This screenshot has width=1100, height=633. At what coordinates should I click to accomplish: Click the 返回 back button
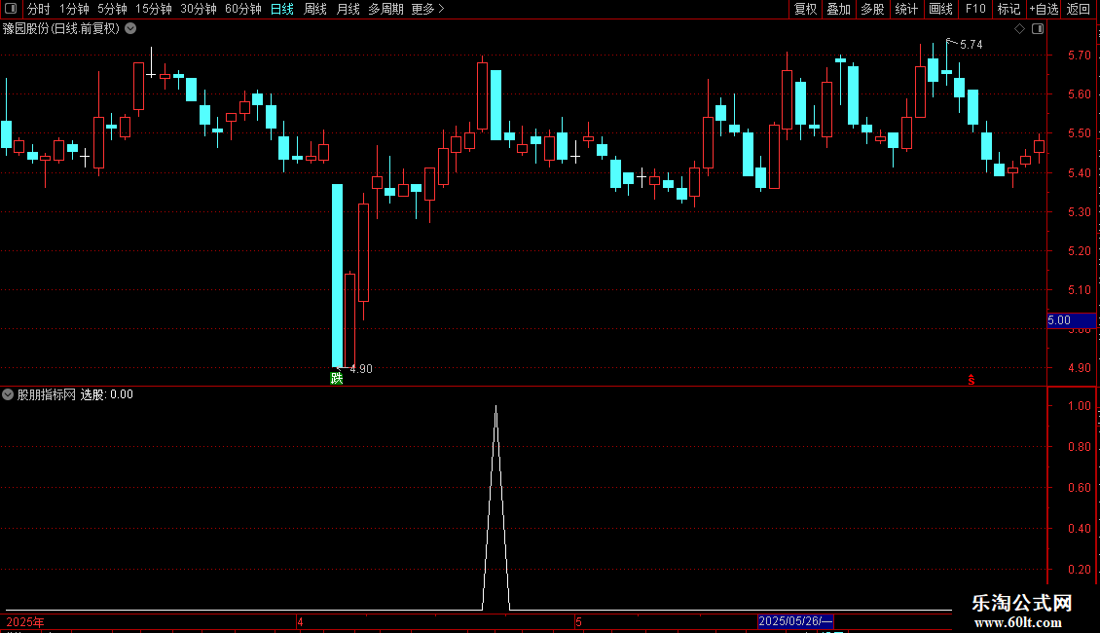1079,9
